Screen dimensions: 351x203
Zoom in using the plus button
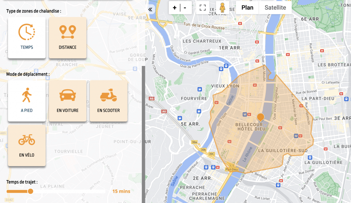[x=175, y=7]
